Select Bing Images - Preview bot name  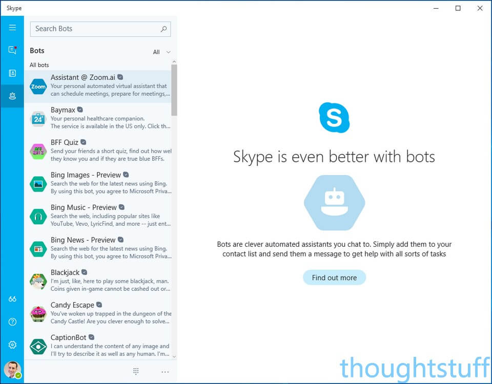(x=86, y=175)
